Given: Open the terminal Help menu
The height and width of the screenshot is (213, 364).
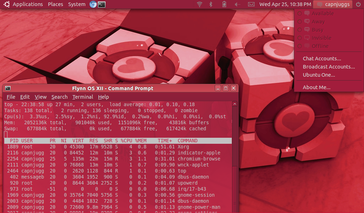Looking at the screenshot, I should [x=103, y=97].
